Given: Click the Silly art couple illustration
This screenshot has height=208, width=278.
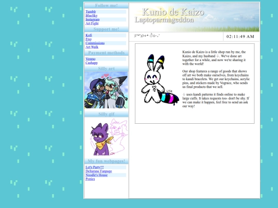Looking at the screenshot, I should [106, 90].
